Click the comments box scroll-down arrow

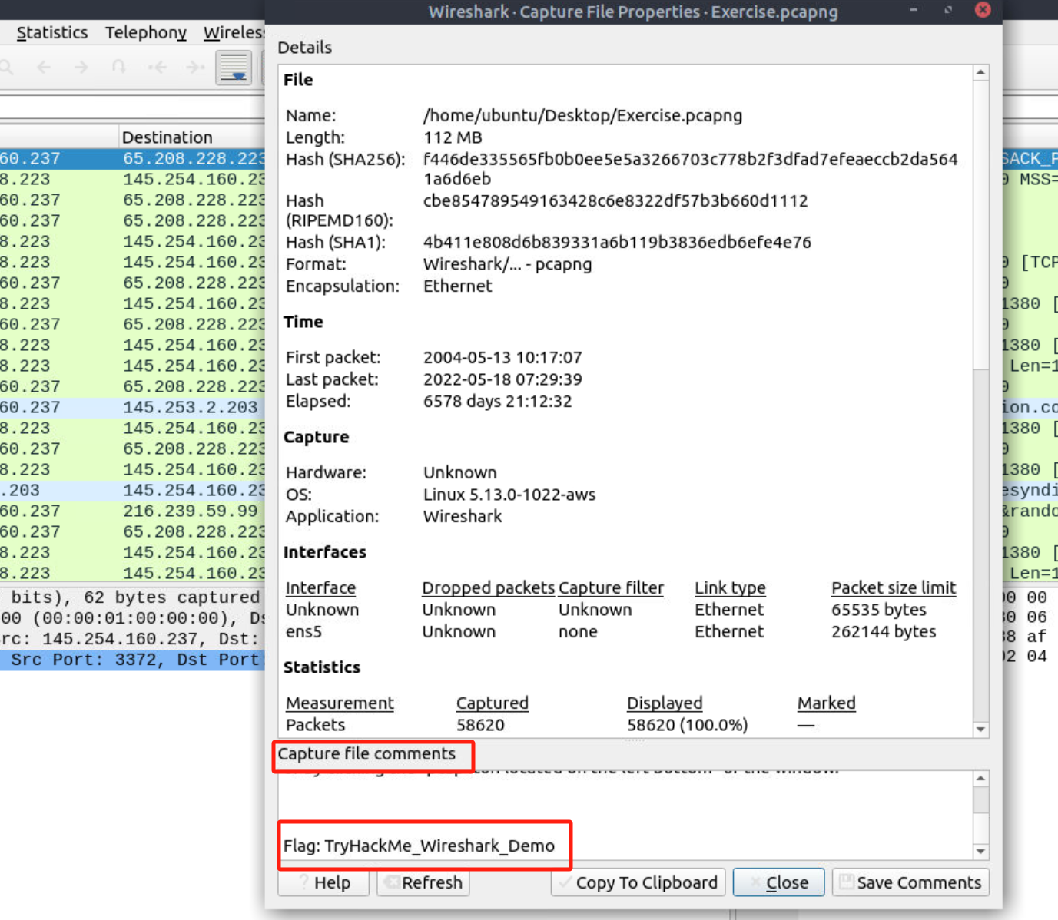pos(980,851)
